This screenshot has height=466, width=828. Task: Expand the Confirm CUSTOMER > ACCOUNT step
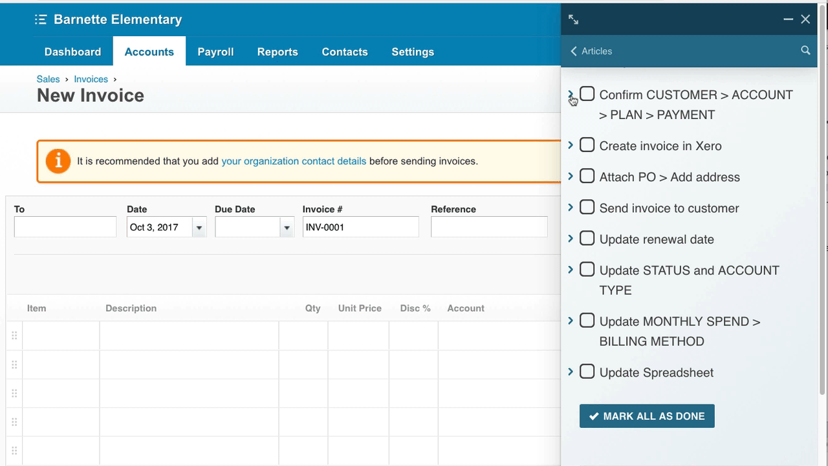click(571, 94)
